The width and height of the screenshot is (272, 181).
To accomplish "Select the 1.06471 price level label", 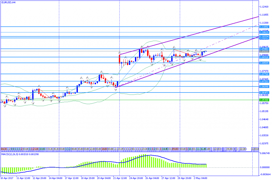I will (x=264, y=92).
